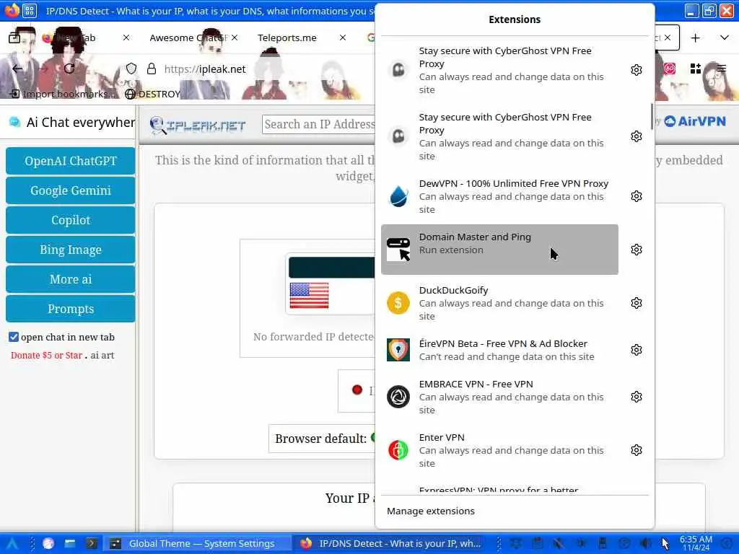Image resolution: width=739 pixels, height=554 pixels.
Task: Open a new tab with plus button
Action: click(x=695, y=38)
